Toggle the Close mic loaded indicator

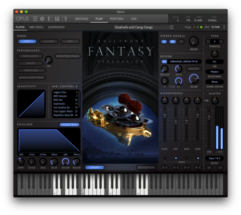165,158
